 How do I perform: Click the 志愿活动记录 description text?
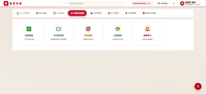(118, 39)
